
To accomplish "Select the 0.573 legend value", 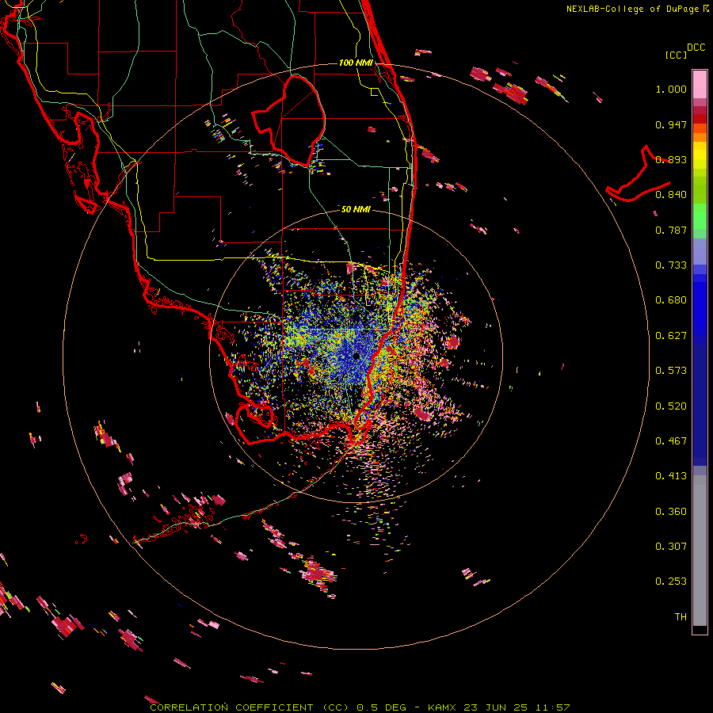I will coord(671,371).
